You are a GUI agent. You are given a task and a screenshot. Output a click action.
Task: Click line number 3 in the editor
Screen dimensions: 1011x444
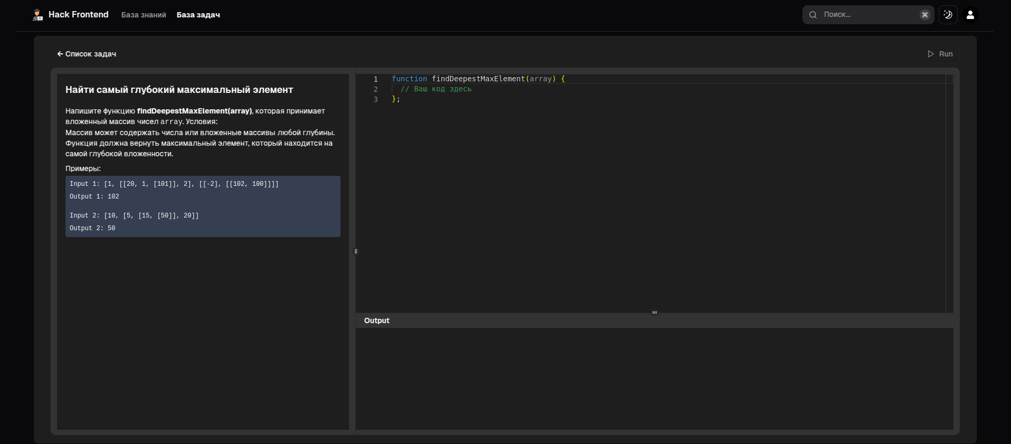[376, 99]
